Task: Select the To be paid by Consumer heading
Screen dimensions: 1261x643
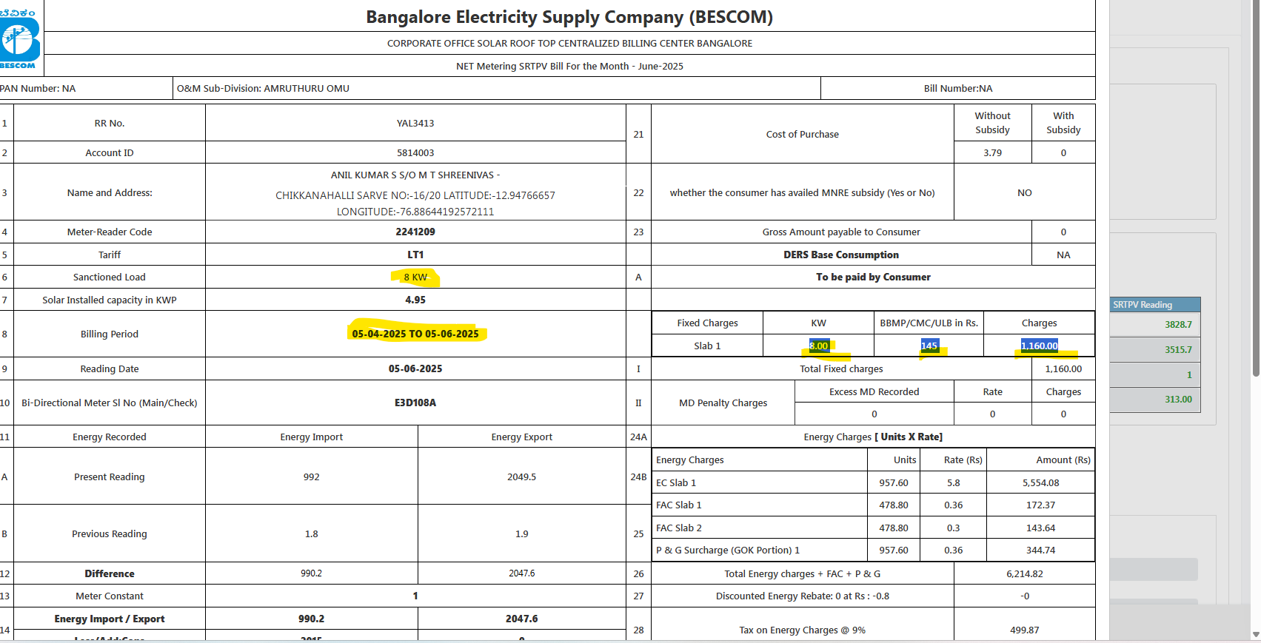Action: [874, 277]
